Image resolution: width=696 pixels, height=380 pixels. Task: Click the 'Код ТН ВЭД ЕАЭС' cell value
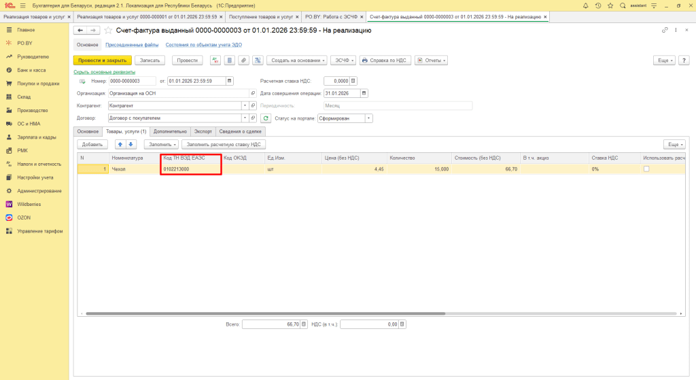[x=177, y=169]
